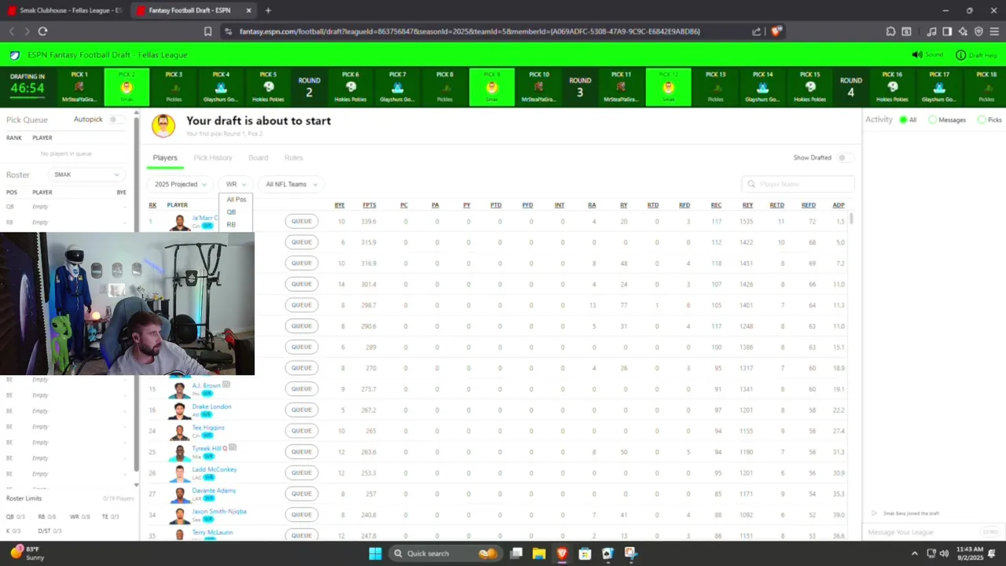
Task: Toggle the Autopick switch
Action: pos(116,119)
